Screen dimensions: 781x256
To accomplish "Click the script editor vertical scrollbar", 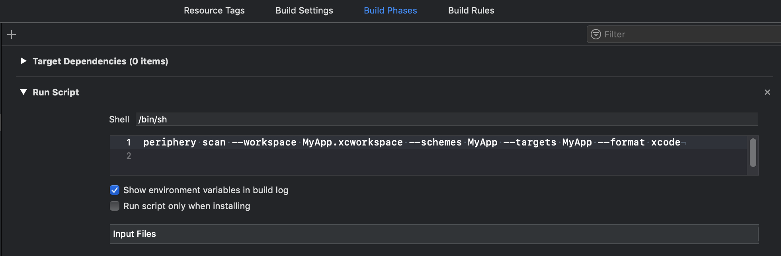I will tap(753, 153).
